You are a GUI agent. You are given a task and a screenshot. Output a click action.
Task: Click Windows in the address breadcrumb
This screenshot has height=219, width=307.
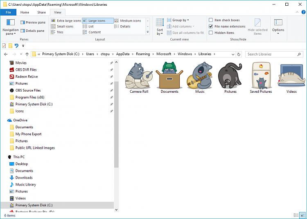coord(185,54)
